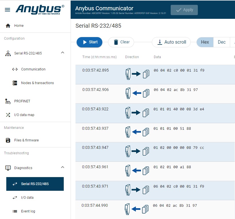Collapse the Diagnostics section chevron
The image size is (235, 219).
pos(63,167)
